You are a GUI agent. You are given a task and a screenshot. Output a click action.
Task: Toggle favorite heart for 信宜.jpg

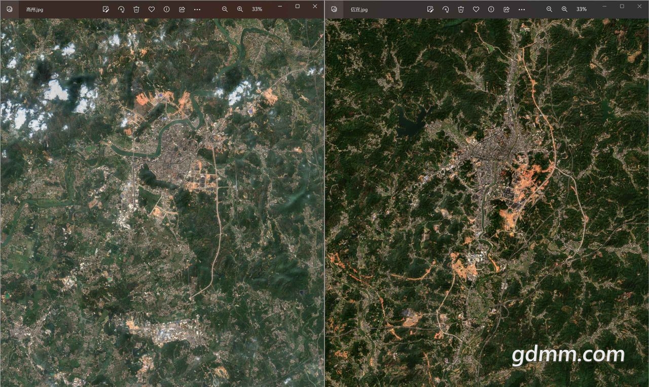476,9
